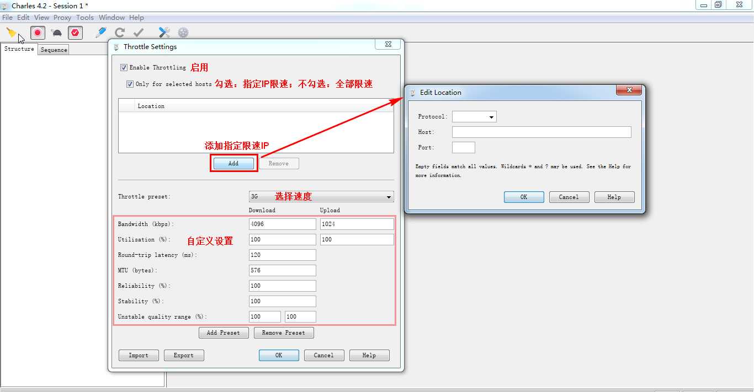Restore down the Charles main window
This screenshot has width=754, height=392.
718,4
